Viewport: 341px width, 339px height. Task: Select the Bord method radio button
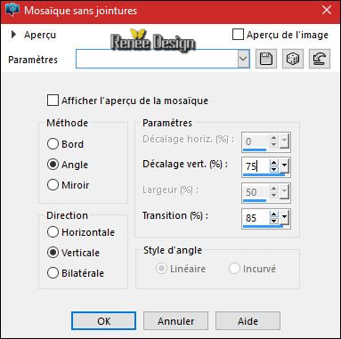point(53,144)
